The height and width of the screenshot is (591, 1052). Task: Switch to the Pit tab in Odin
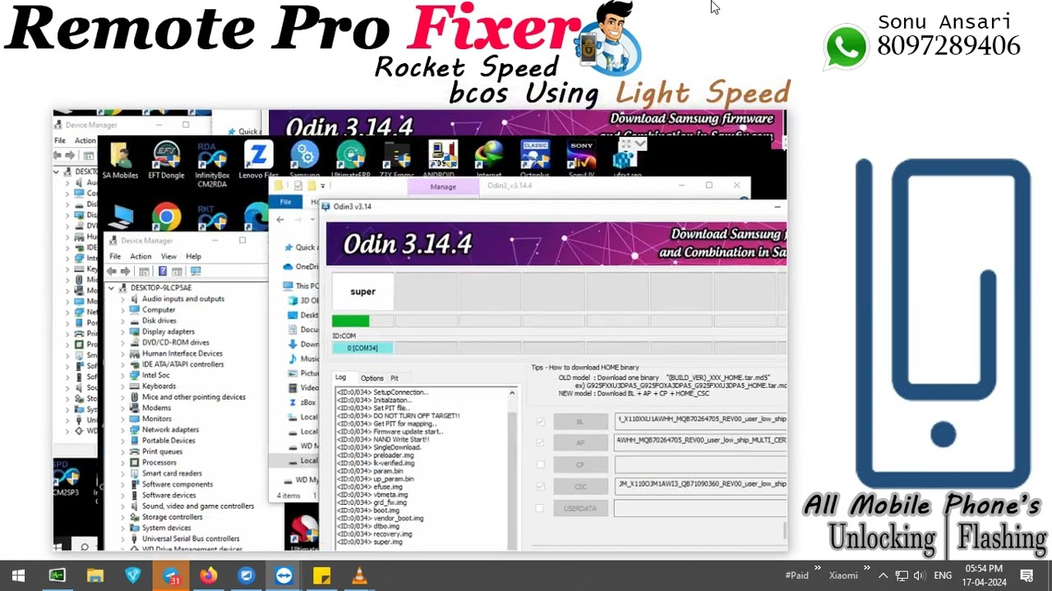[394, 378]
